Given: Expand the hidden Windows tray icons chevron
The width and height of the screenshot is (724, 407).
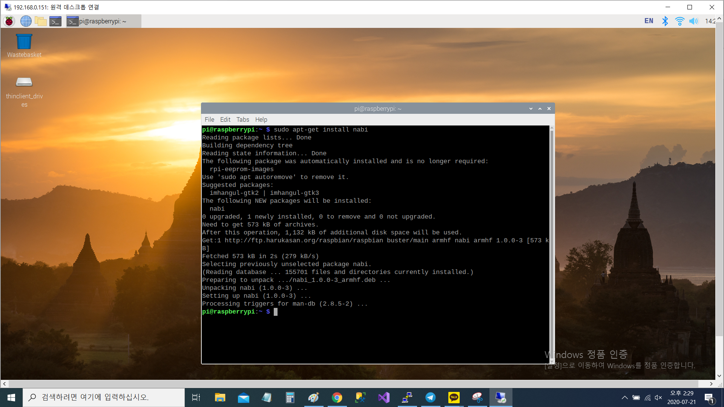Looking at the screenshot, I should 624,398.
